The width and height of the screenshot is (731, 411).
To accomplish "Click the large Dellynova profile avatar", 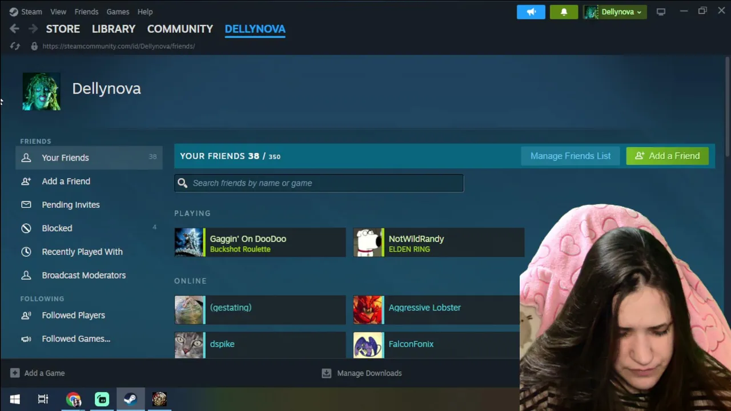I will (41, 91).
